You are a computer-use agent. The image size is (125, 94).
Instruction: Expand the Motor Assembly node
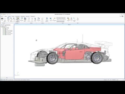click(3, 32)
